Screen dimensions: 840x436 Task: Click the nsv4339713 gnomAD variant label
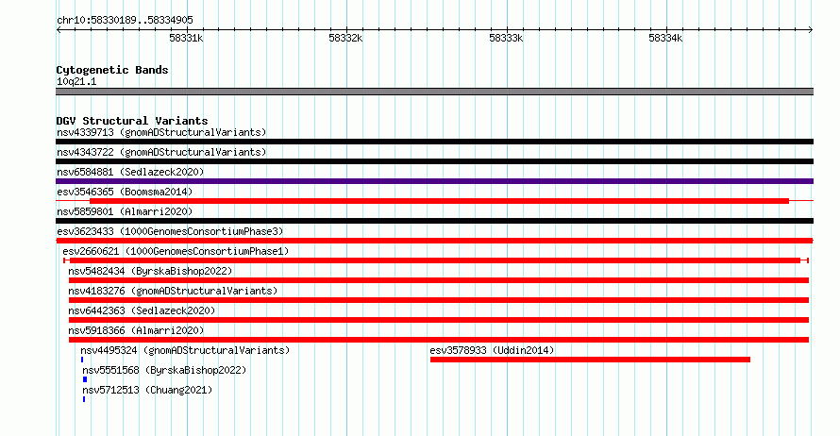[161, 132]
